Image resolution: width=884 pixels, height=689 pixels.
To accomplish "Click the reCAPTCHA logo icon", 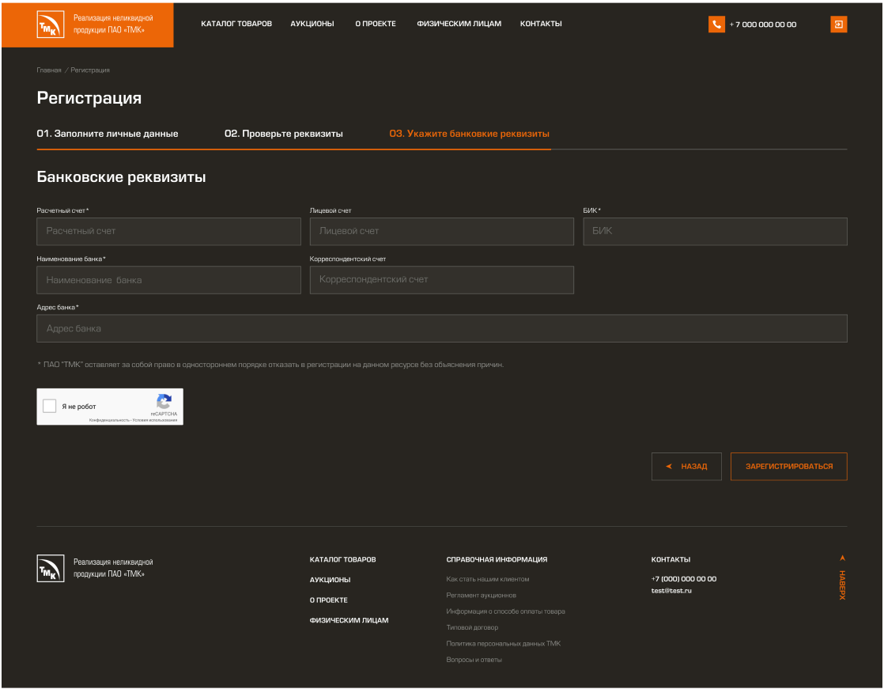I will coord(164,402).
